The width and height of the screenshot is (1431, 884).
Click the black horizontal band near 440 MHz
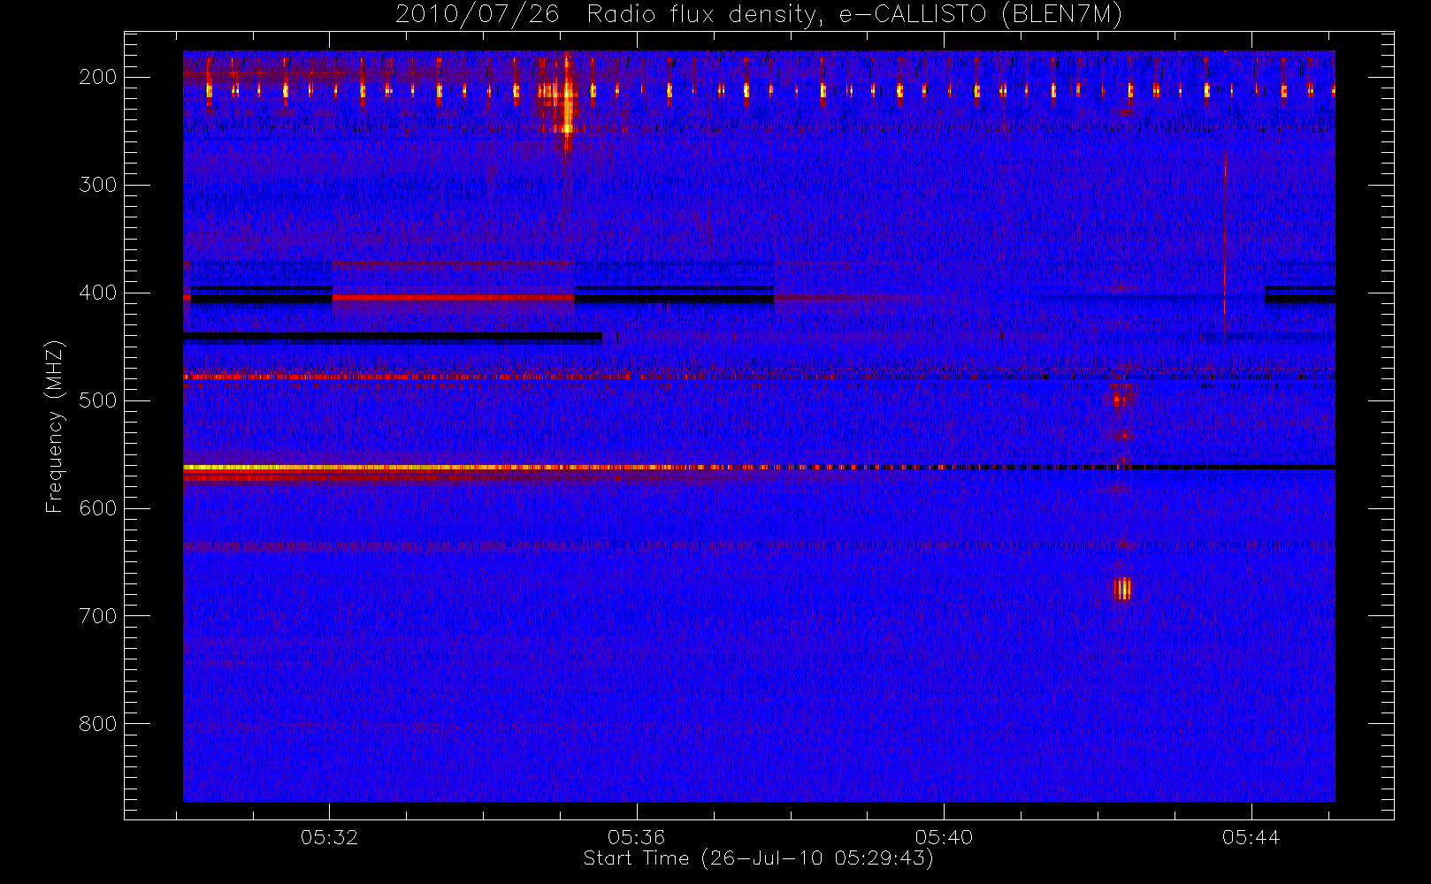pos(393,337)
